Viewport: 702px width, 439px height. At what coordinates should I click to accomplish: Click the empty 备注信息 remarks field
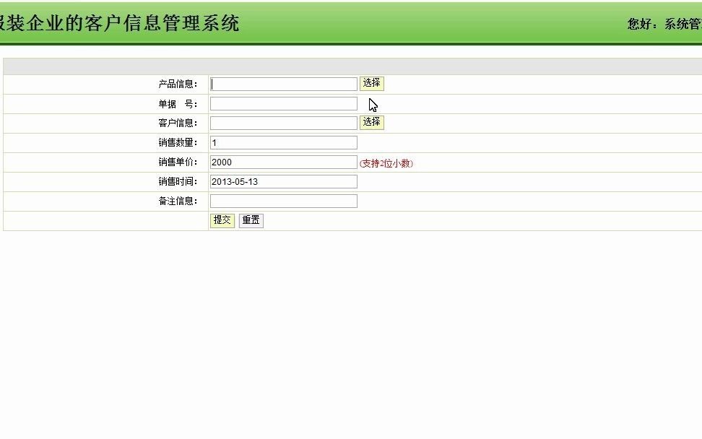(x=282, y=201)
